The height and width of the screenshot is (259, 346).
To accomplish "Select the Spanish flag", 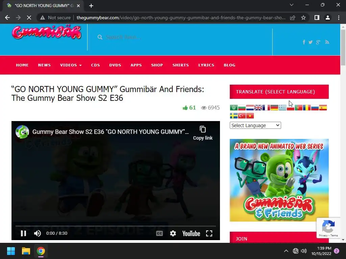I will pos(323,108).
